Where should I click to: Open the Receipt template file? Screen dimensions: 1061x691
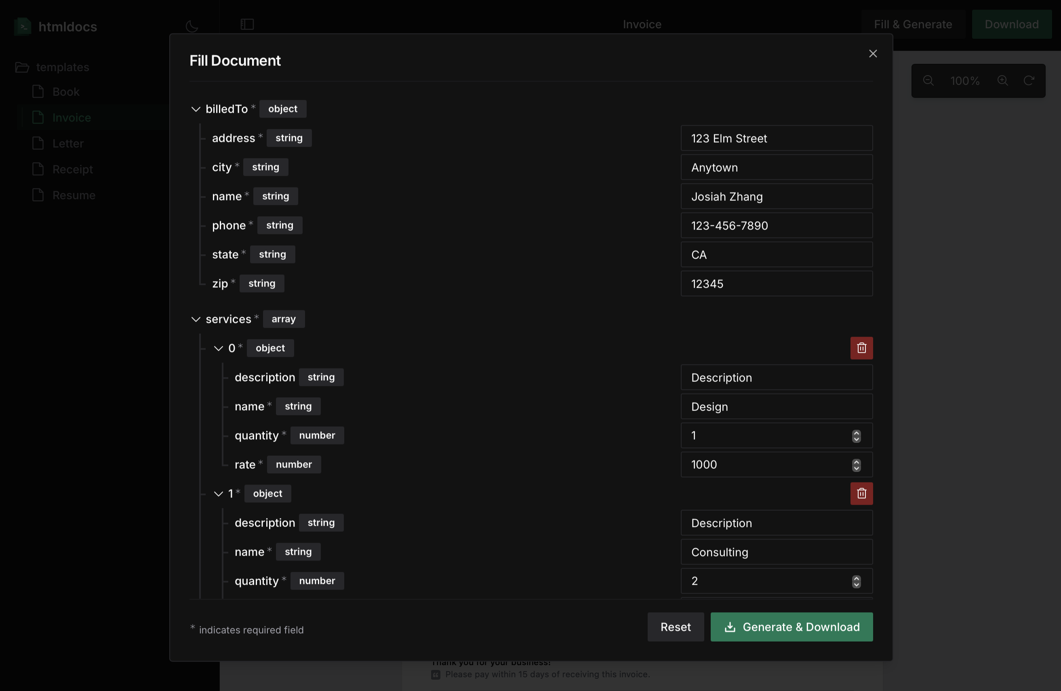pyautogui.click(x=63, y=169)
